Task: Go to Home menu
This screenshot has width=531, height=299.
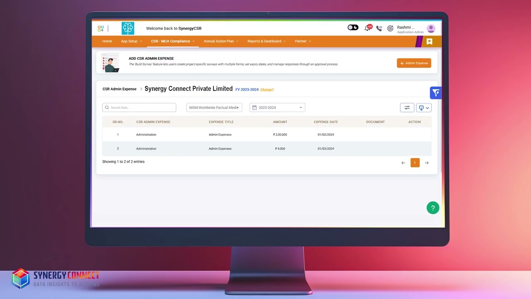Action: pyautogui.click(x=107, y=41)
